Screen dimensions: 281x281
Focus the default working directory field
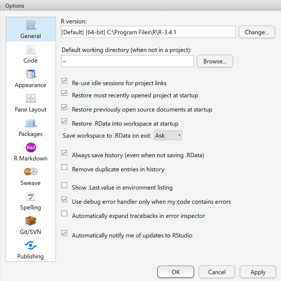tap(128, 61)
